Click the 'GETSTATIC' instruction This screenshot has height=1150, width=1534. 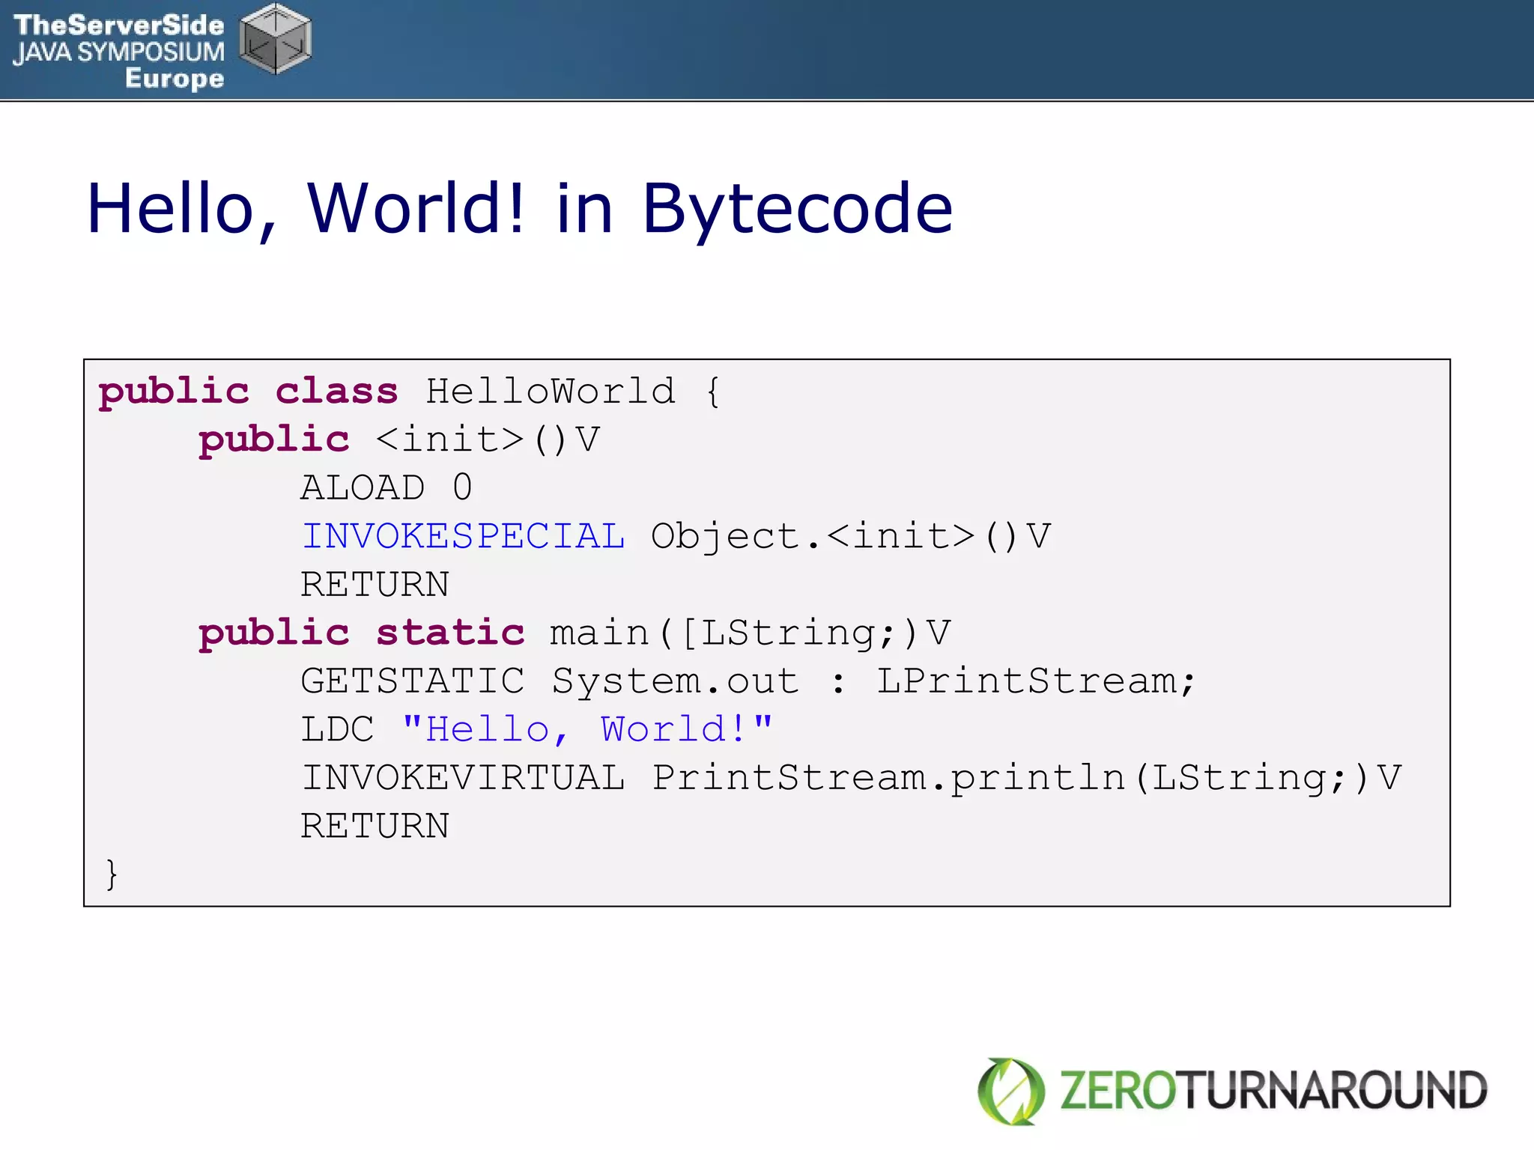pyautogui.click(x=413, y=681)
